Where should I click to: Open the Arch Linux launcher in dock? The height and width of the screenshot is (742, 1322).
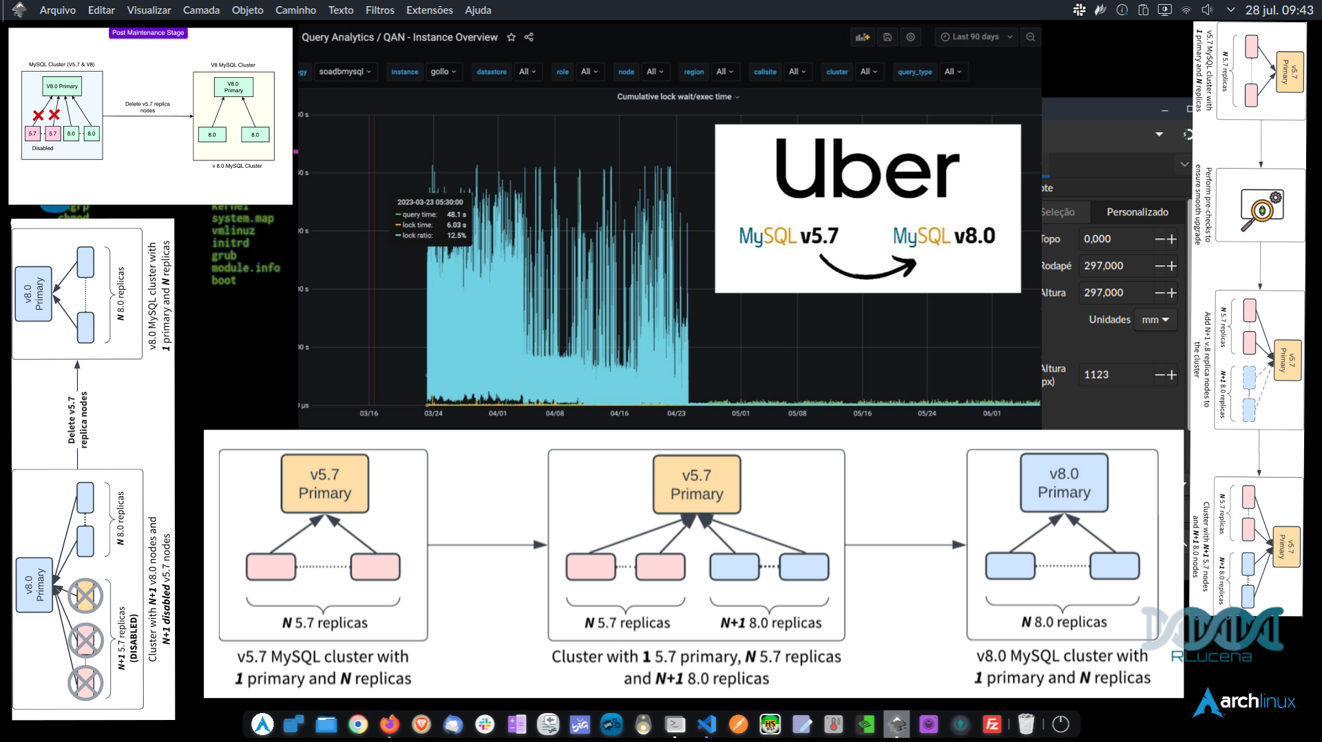point(262,724)
